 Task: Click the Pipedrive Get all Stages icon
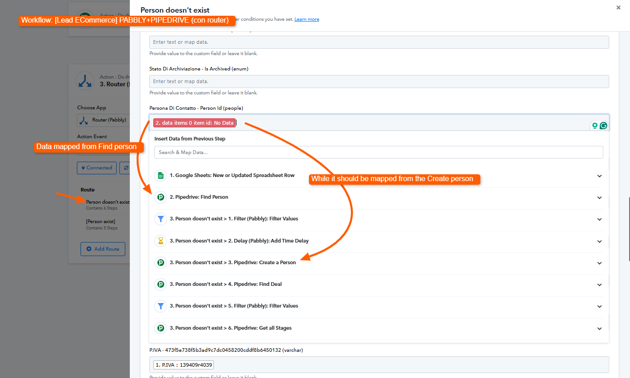click(x=161, y=328)
